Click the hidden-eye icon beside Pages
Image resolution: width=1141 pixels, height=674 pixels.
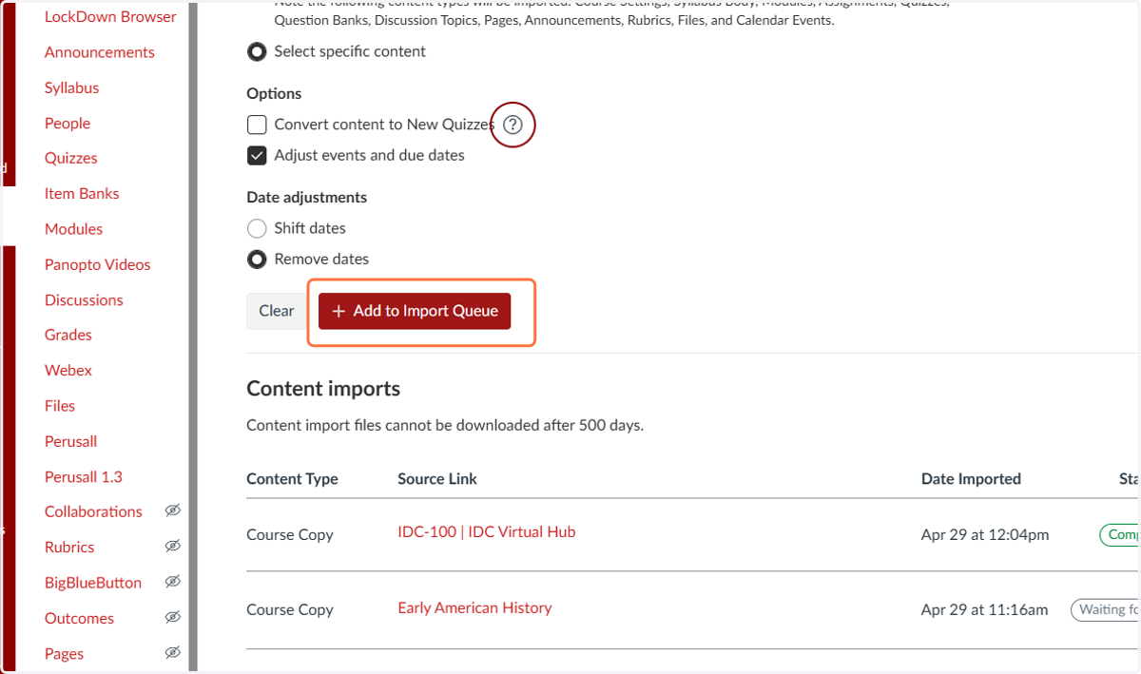[172, 653]
